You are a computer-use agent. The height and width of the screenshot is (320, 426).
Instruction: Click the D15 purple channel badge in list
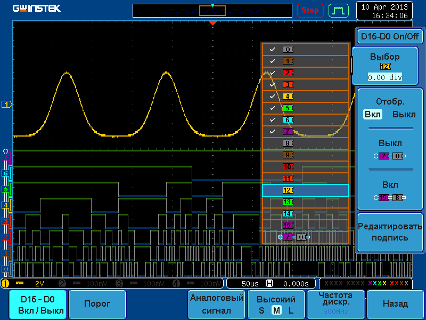[x=288, y=226]
